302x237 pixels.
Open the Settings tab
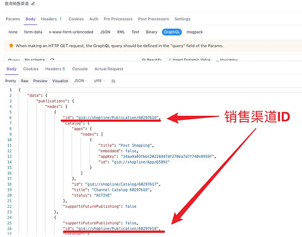[182, 19]
